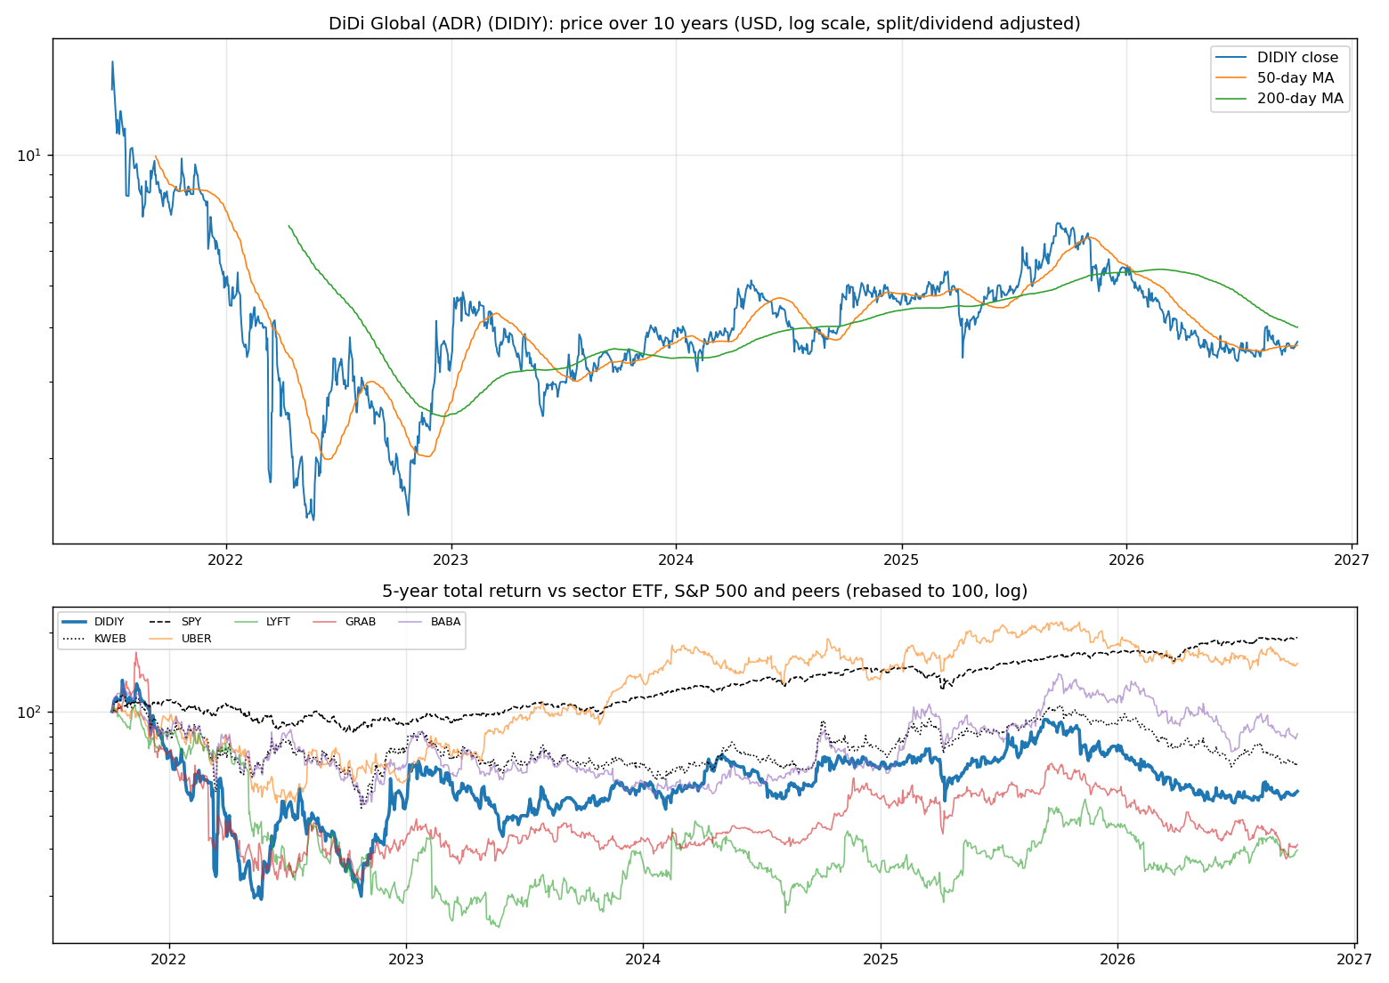Select '200-day MA' legend entry
This screenshot has width=1389, height=983.
click(1300, 99)
